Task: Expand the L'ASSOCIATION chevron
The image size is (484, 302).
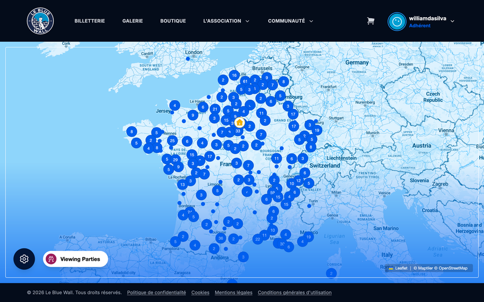Action: click(x=247, y=21)
